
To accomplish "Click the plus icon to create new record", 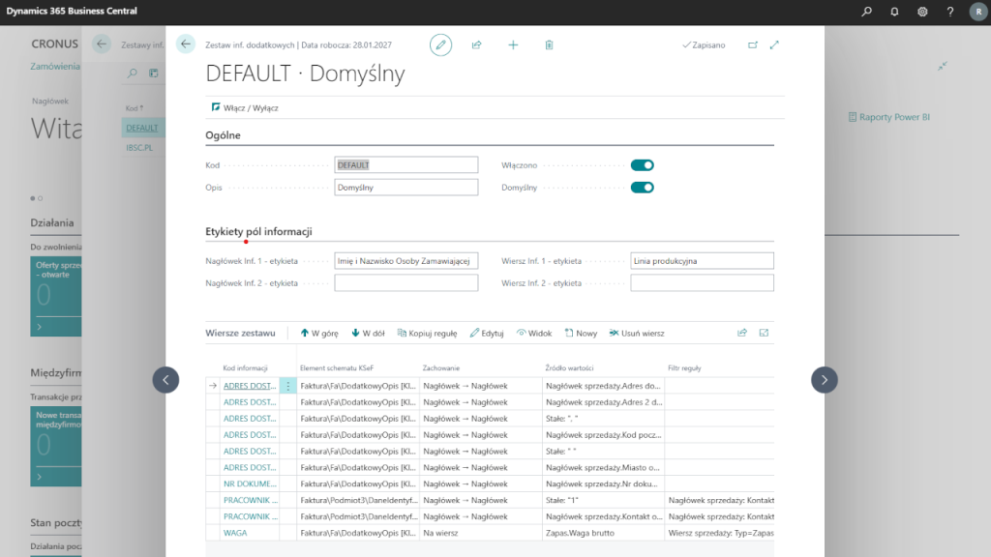I will pos(513,44).
